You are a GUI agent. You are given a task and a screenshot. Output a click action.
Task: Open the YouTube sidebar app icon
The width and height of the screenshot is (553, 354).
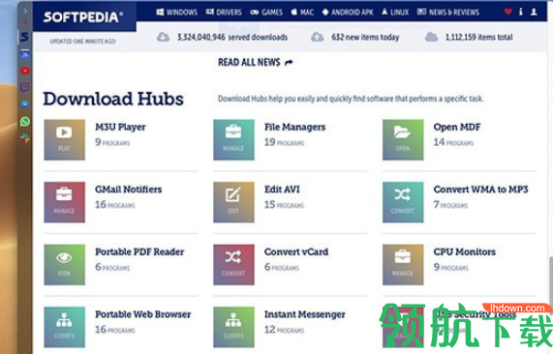pos(25,71)
